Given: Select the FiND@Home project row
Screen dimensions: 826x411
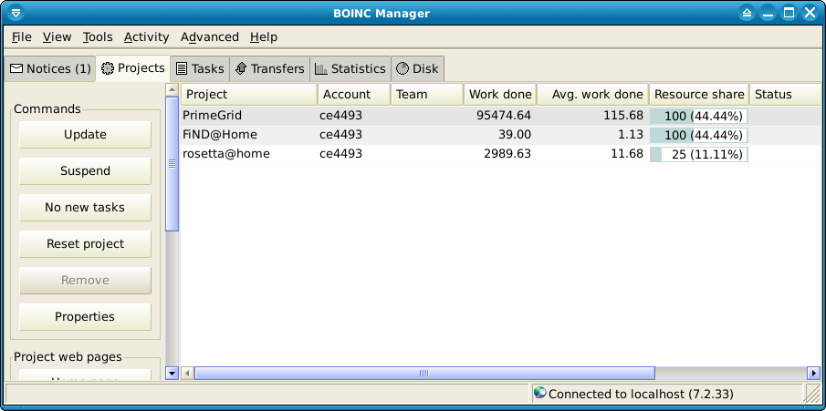Looking at the screenshot, I should tap(500, 135).
